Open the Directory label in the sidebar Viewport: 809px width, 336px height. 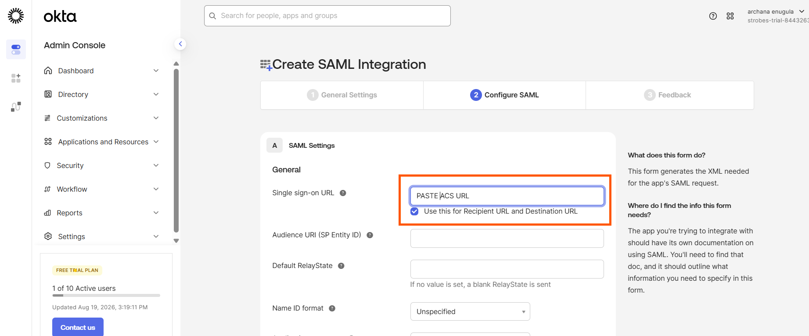[73, 94]
